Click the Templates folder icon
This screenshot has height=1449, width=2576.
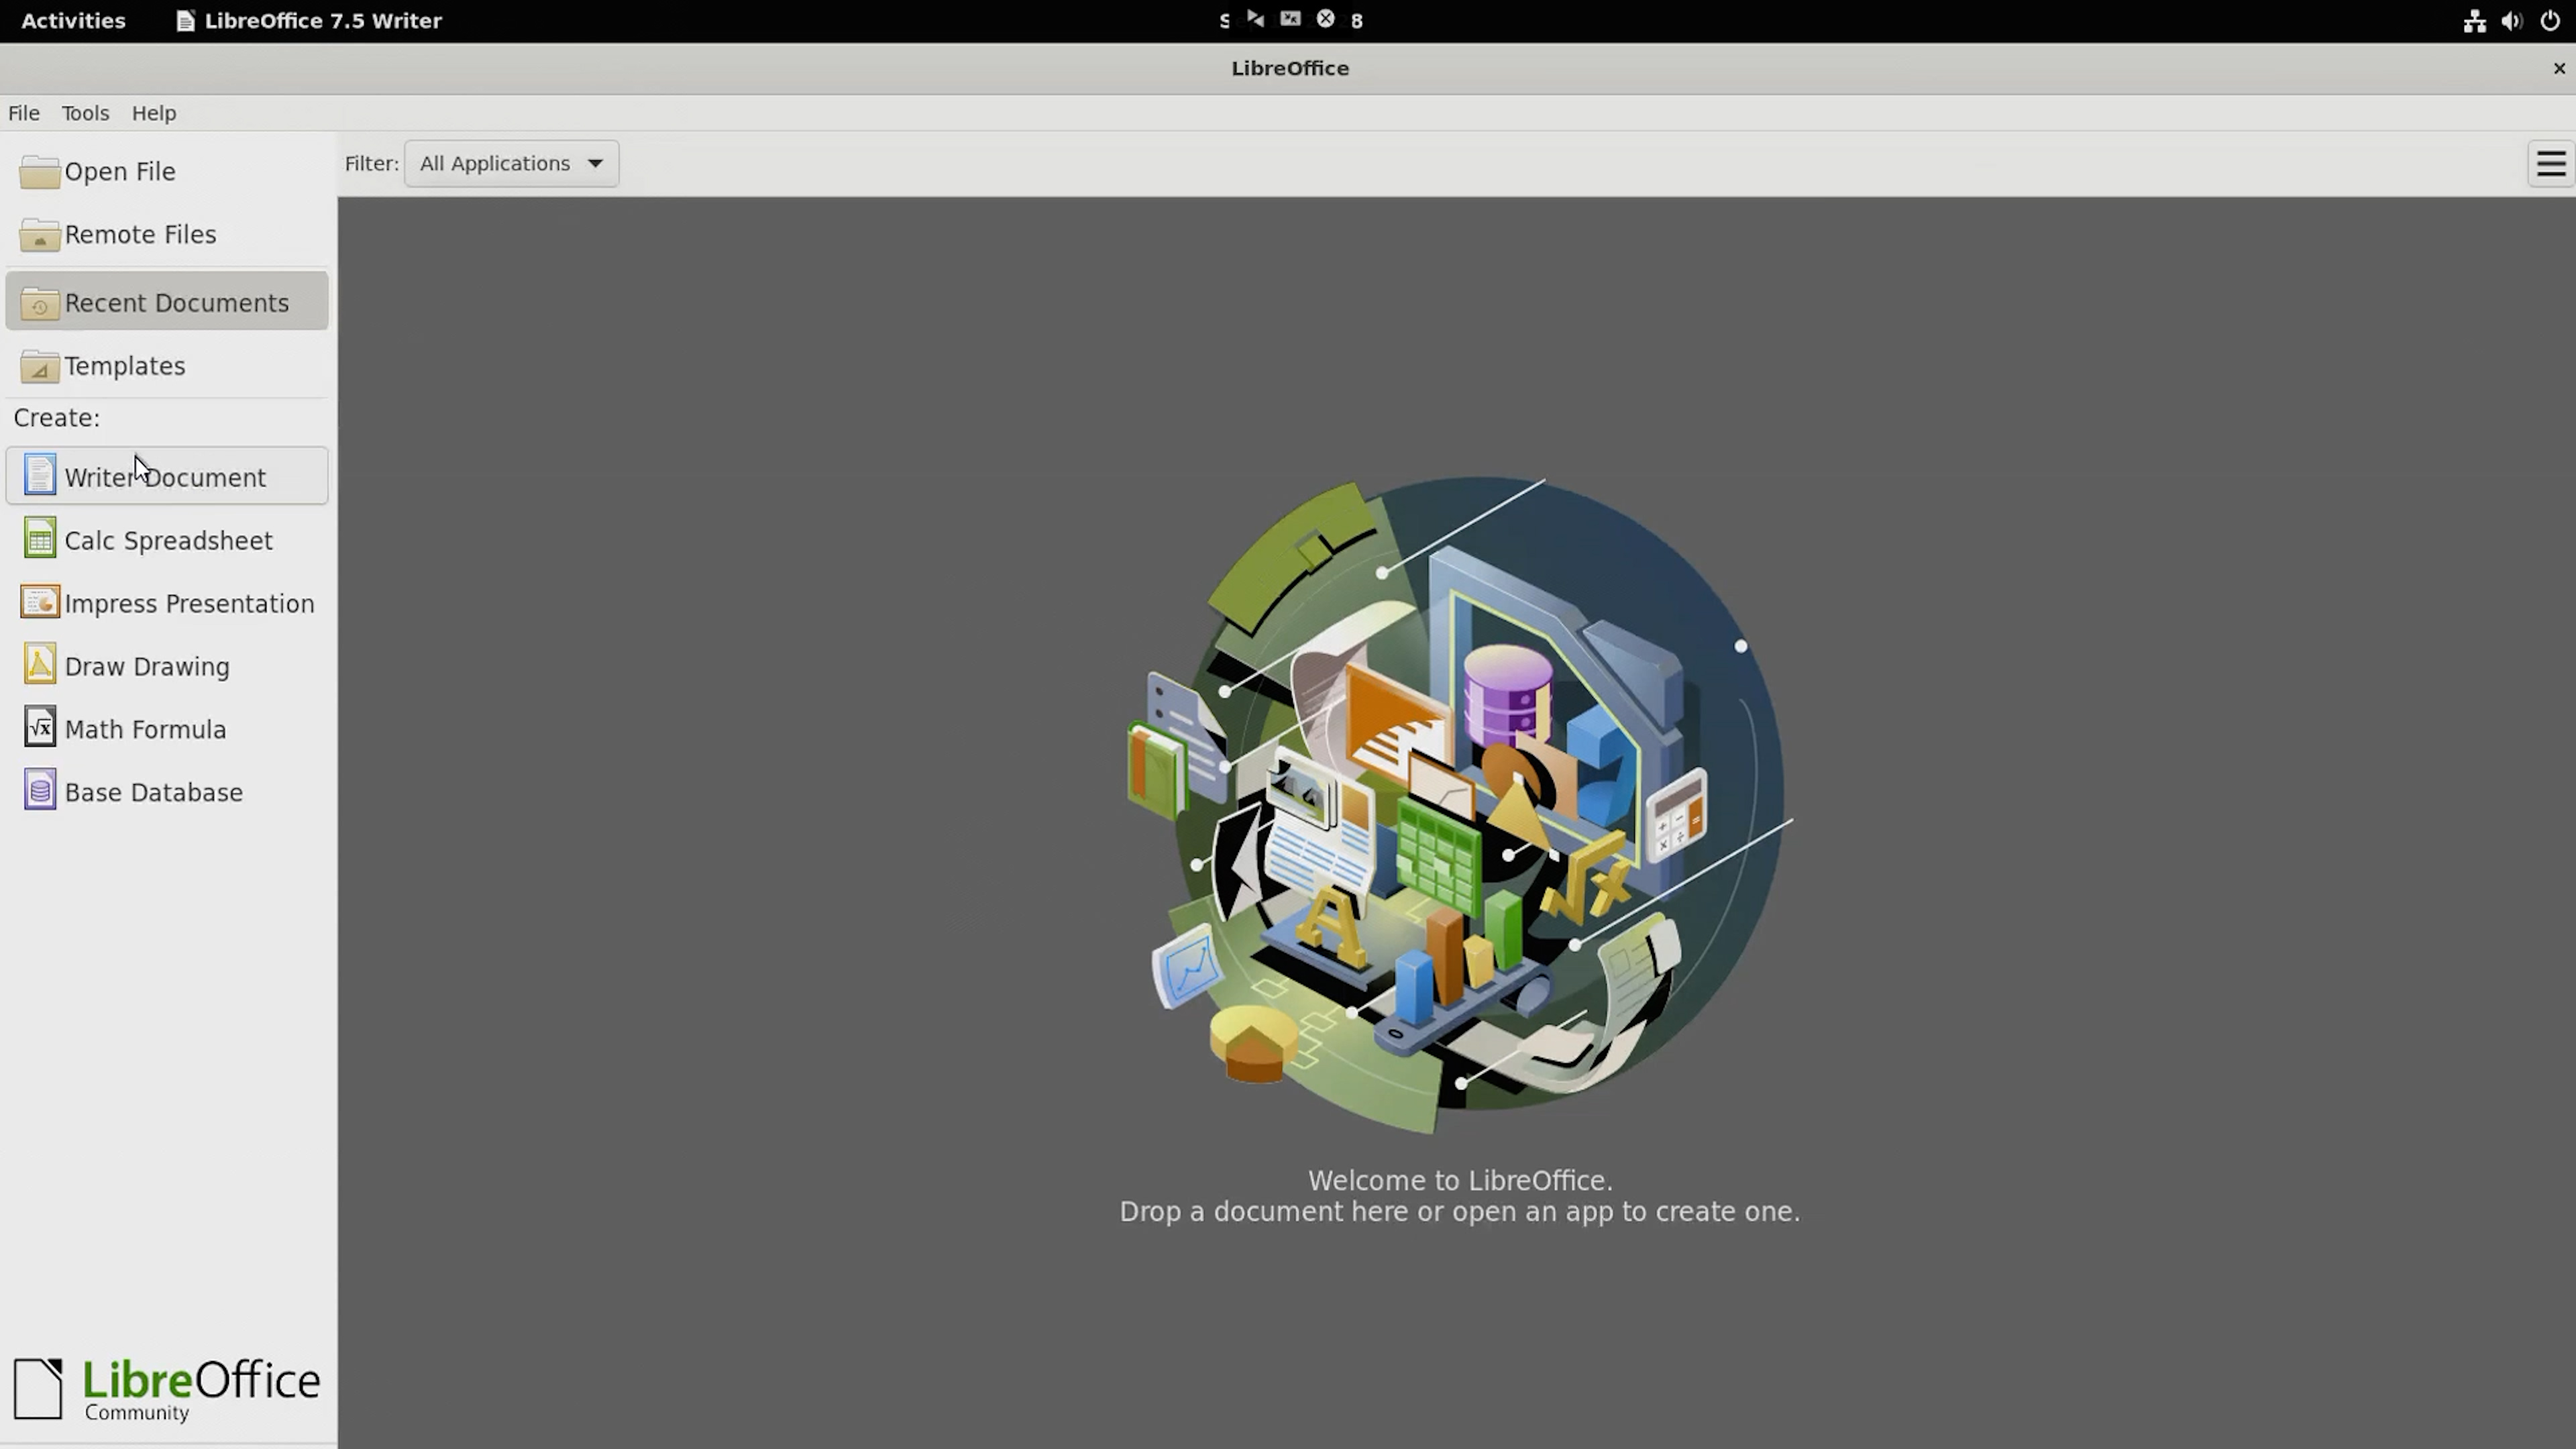tap(39, 366)
